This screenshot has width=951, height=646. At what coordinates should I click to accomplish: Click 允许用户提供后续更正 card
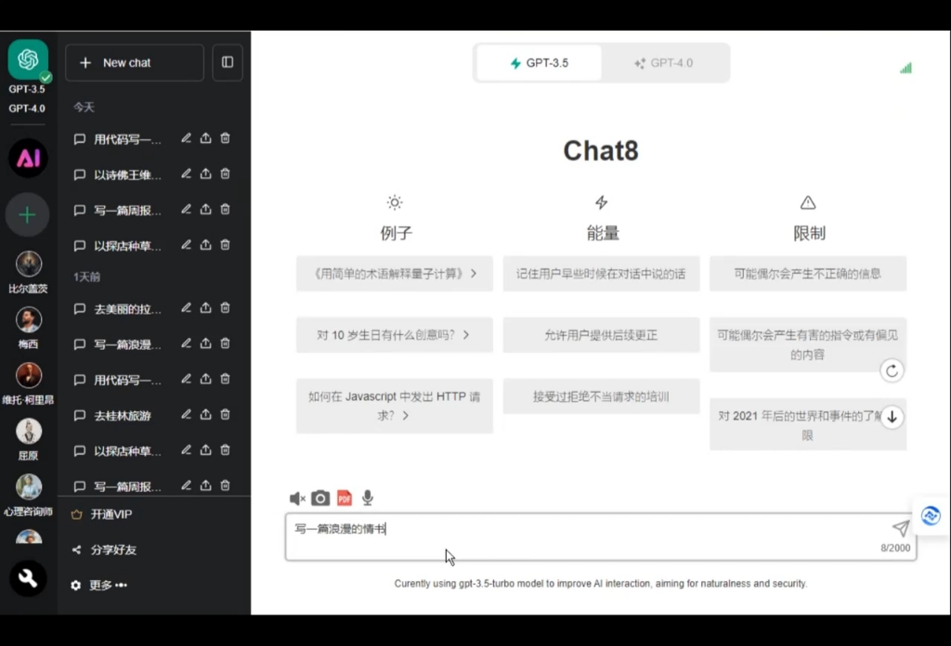coord(601,335)
